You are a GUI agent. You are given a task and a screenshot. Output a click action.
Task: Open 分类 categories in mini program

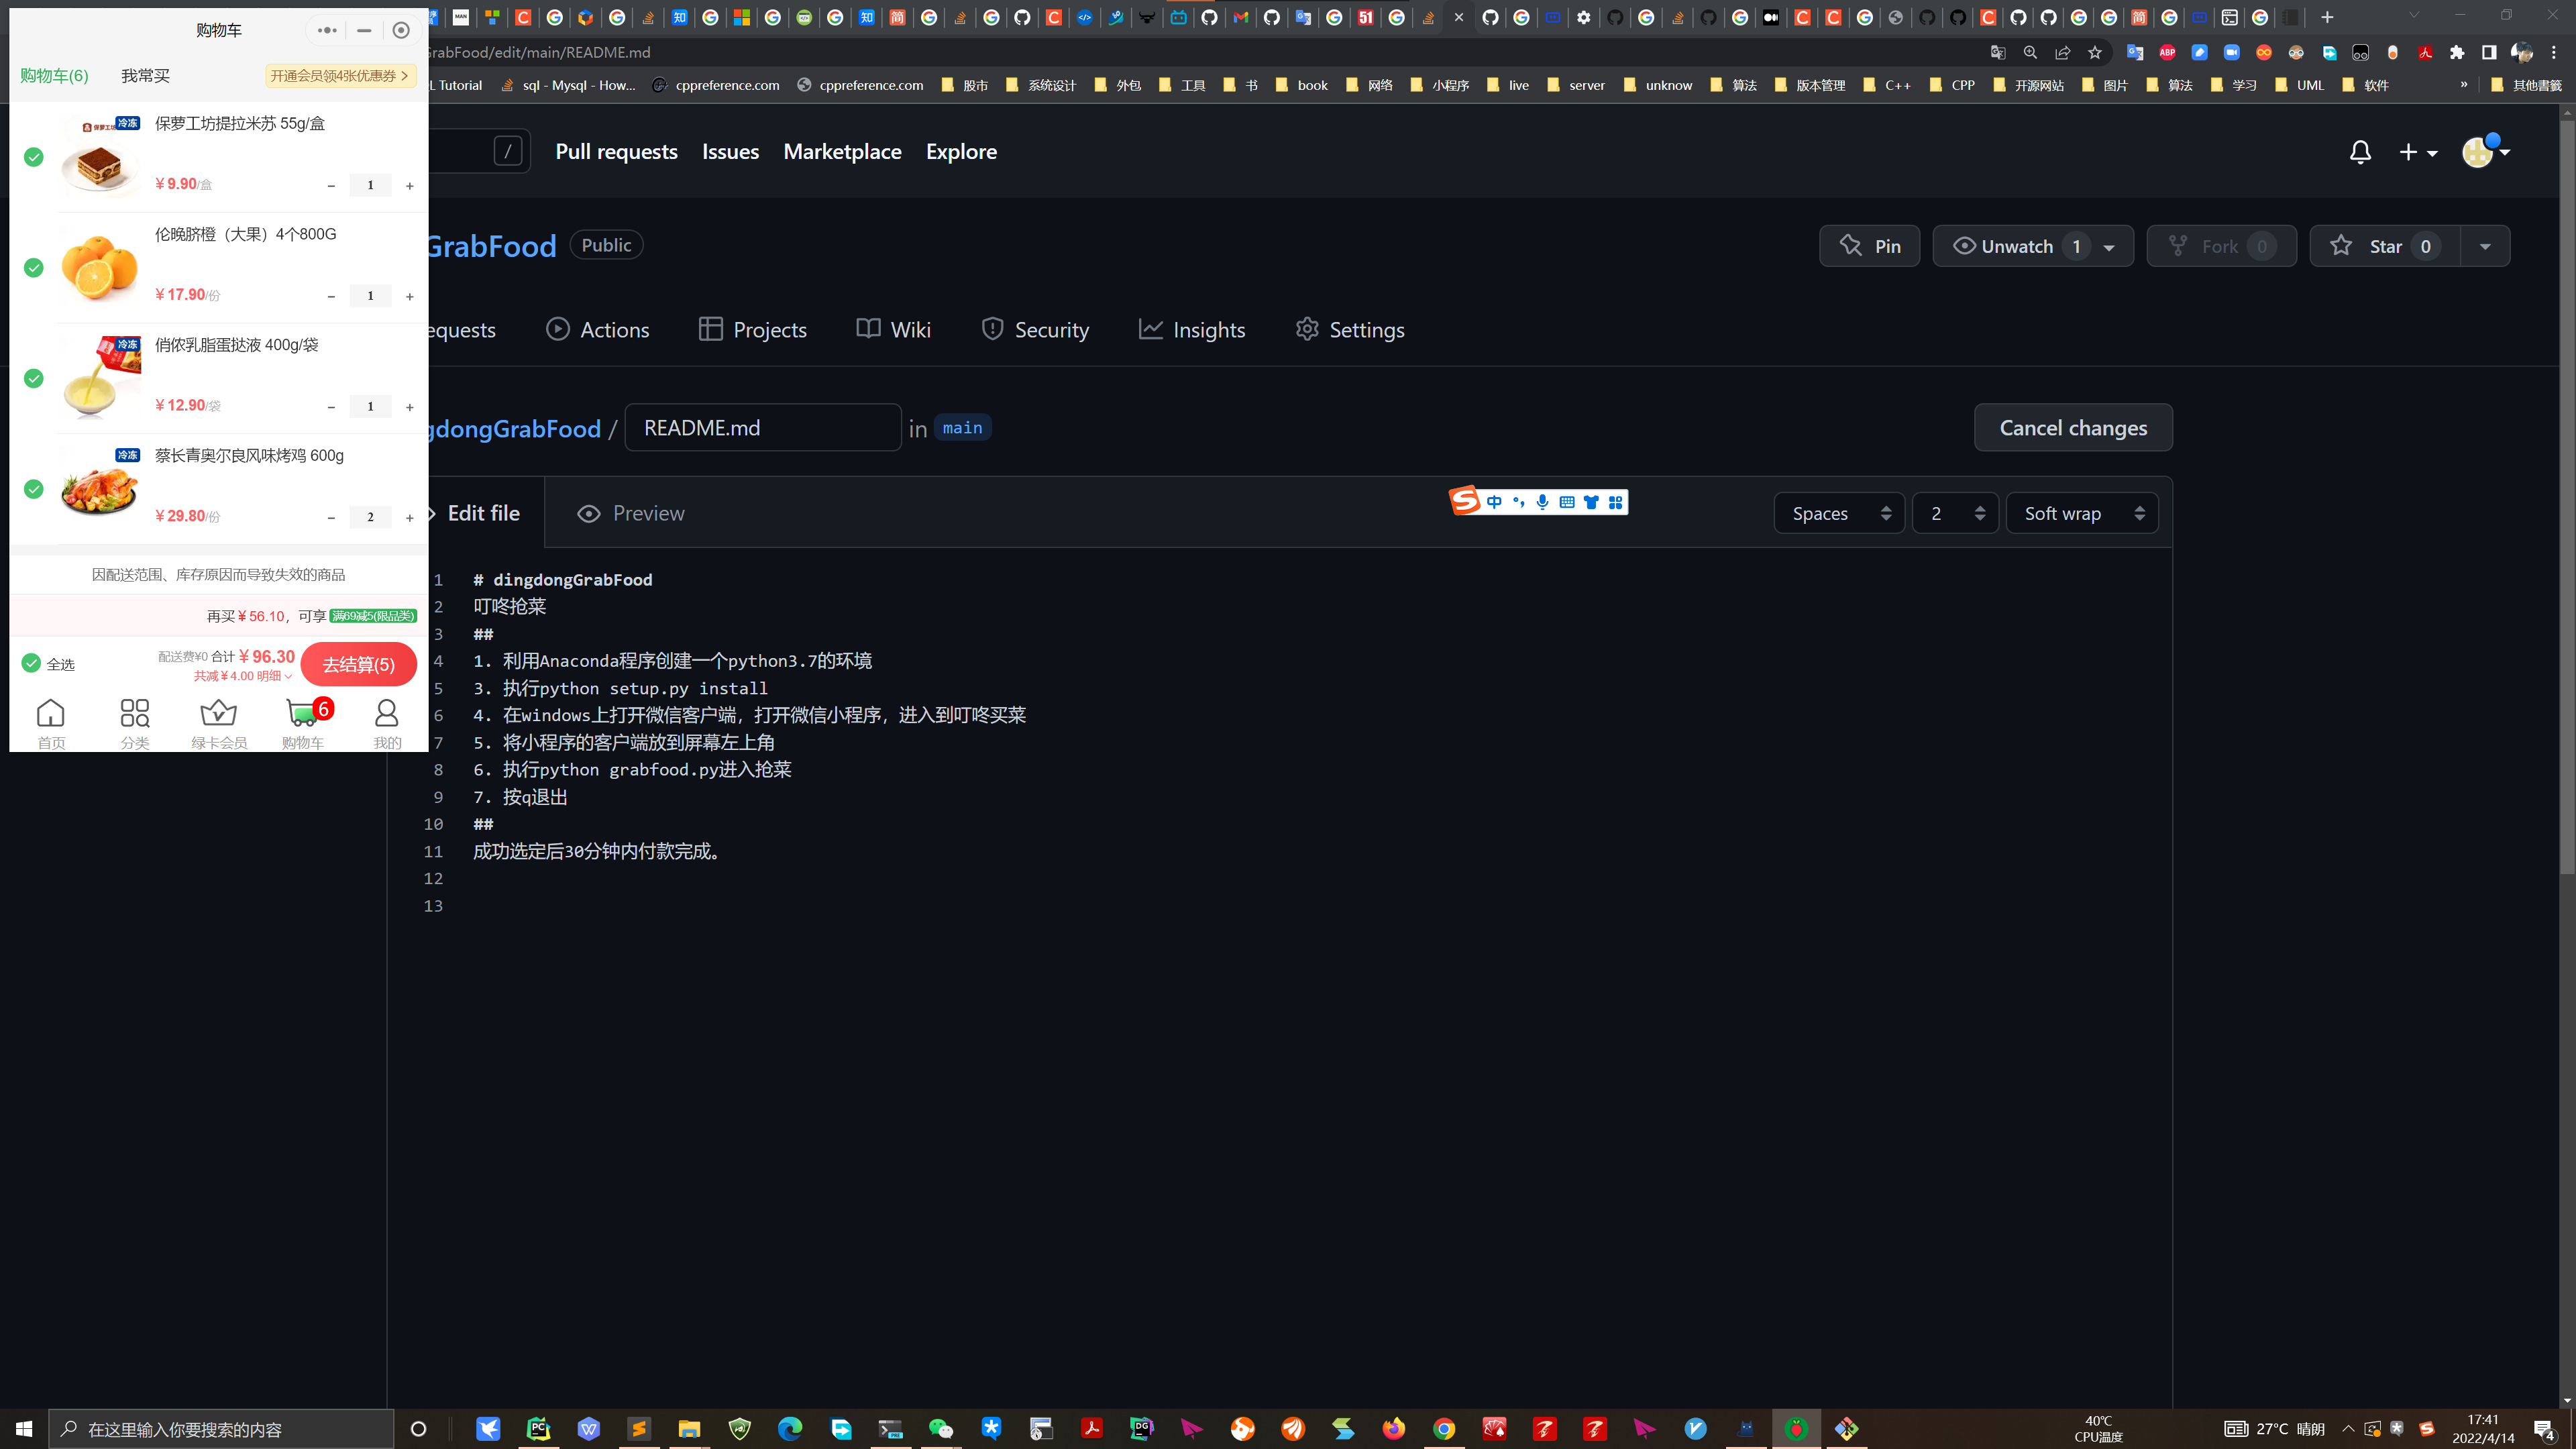tap(135, 723)
